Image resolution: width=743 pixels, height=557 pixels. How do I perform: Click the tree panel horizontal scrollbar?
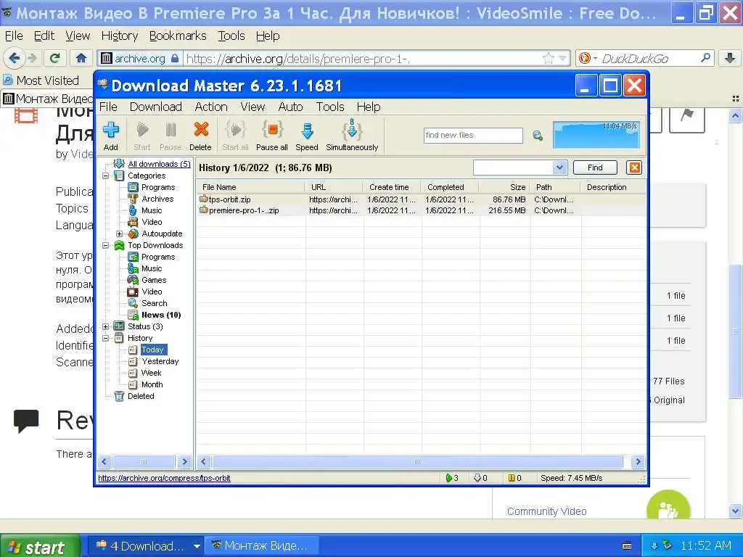click(x=144, y=461)
